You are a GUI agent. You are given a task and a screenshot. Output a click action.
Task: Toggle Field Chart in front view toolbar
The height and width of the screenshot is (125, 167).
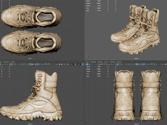[20, 64]
